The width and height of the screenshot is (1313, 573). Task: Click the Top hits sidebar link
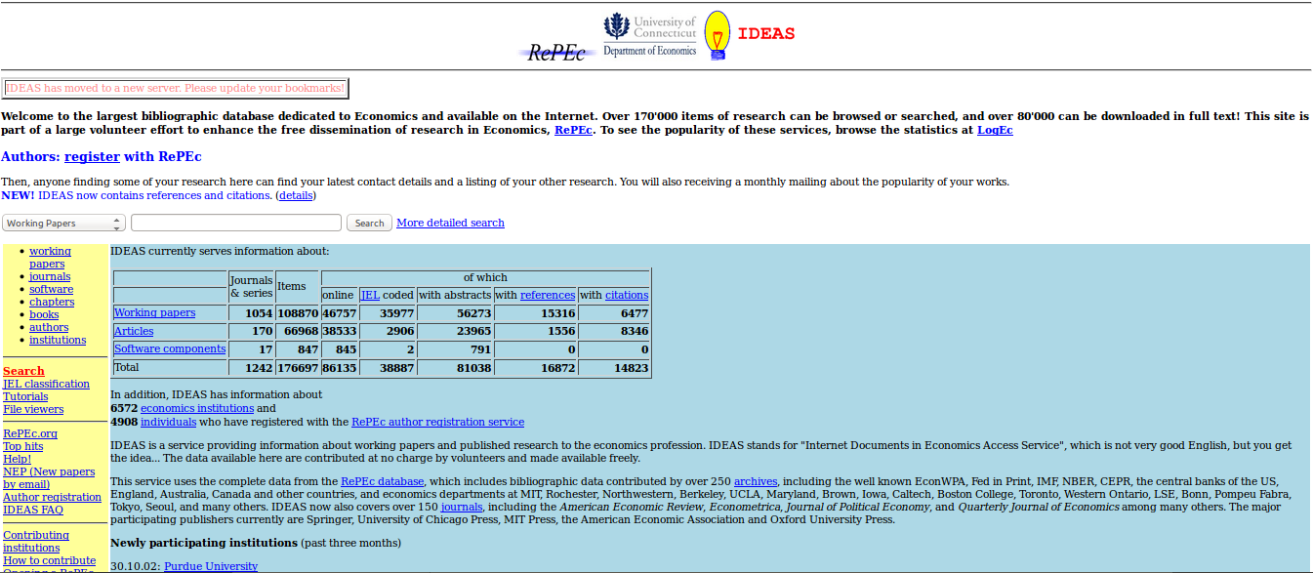pyautogui.click(x=23, y=446)
